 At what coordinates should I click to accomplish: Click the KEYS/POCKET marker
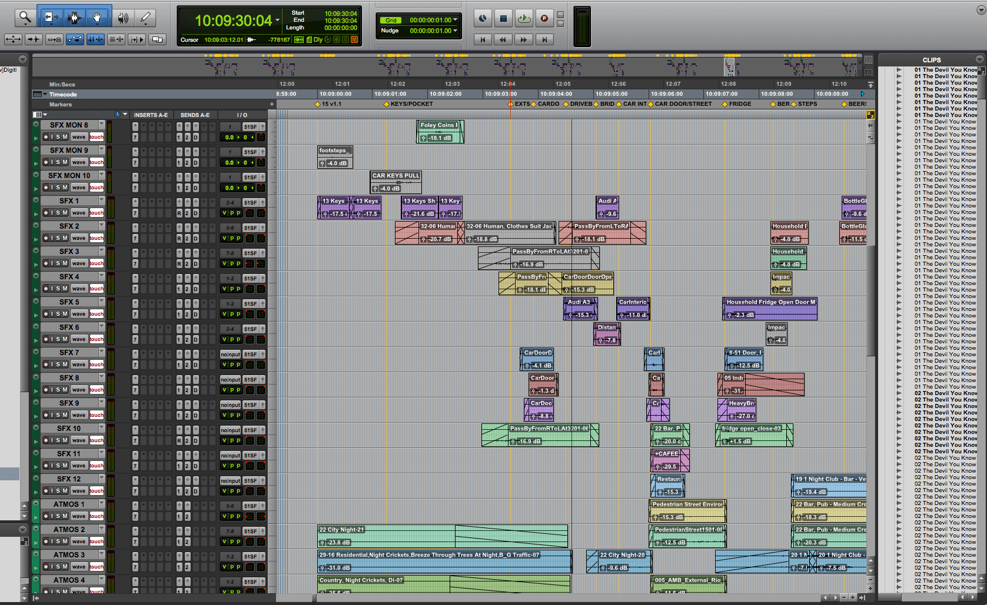387,104
